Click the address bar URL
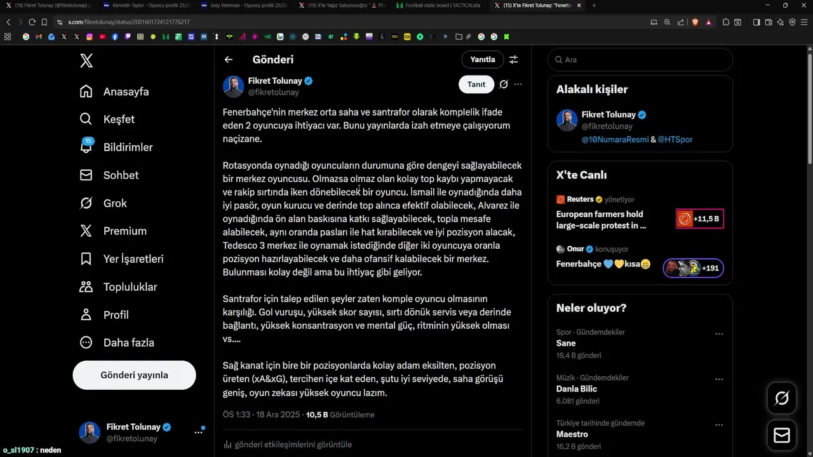 pos(129,22)
